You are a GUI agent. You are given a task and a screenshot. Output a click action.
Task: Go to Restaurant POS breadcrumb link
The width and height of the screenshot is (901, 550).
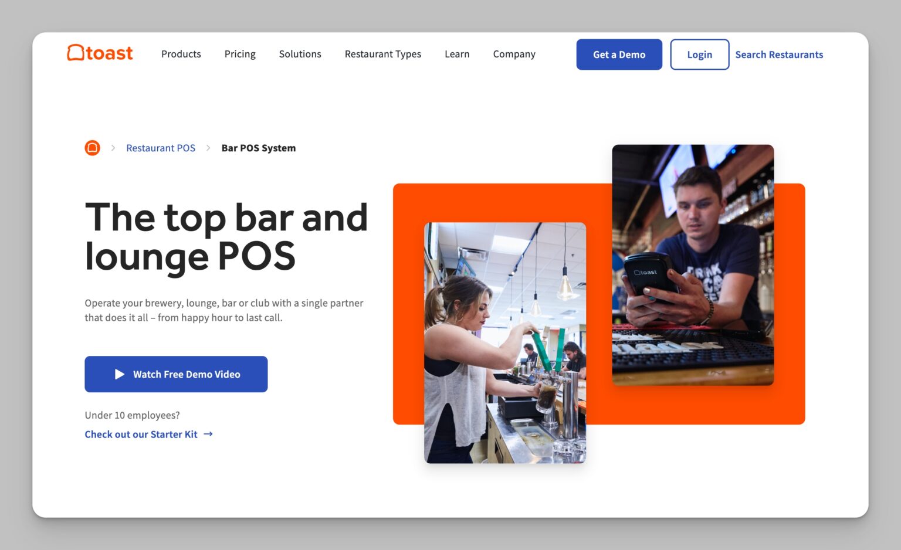(161, 148)
